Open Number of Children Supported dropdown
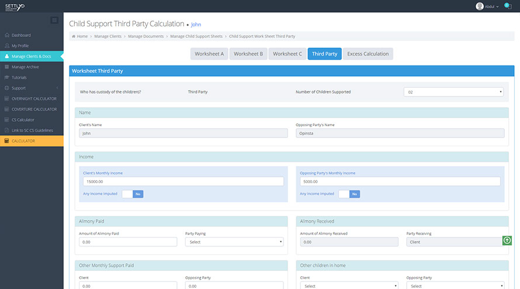The height and width of the screenshot is (289, 520). (453, 92)
